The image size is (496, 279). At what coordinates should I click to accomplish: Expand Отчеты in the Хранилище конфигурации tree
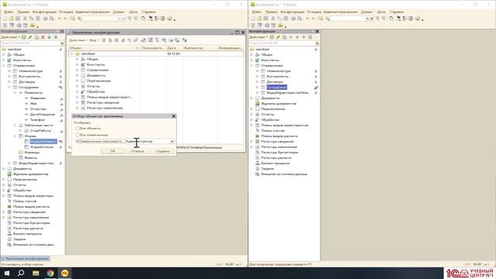77,86
